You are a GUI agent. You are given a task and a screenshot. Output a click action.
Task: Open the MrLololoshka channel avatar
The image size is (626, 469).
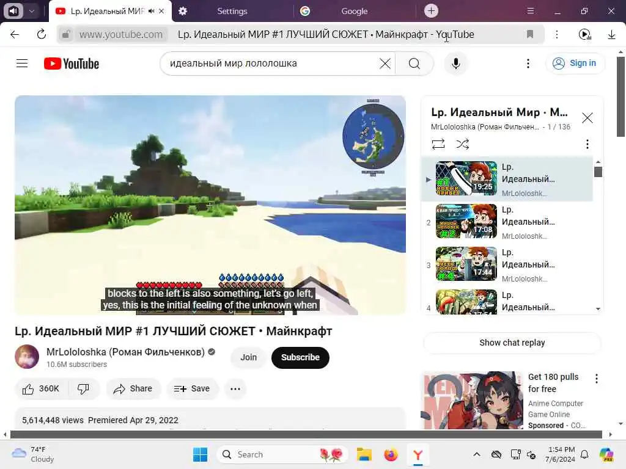[27, 357]
